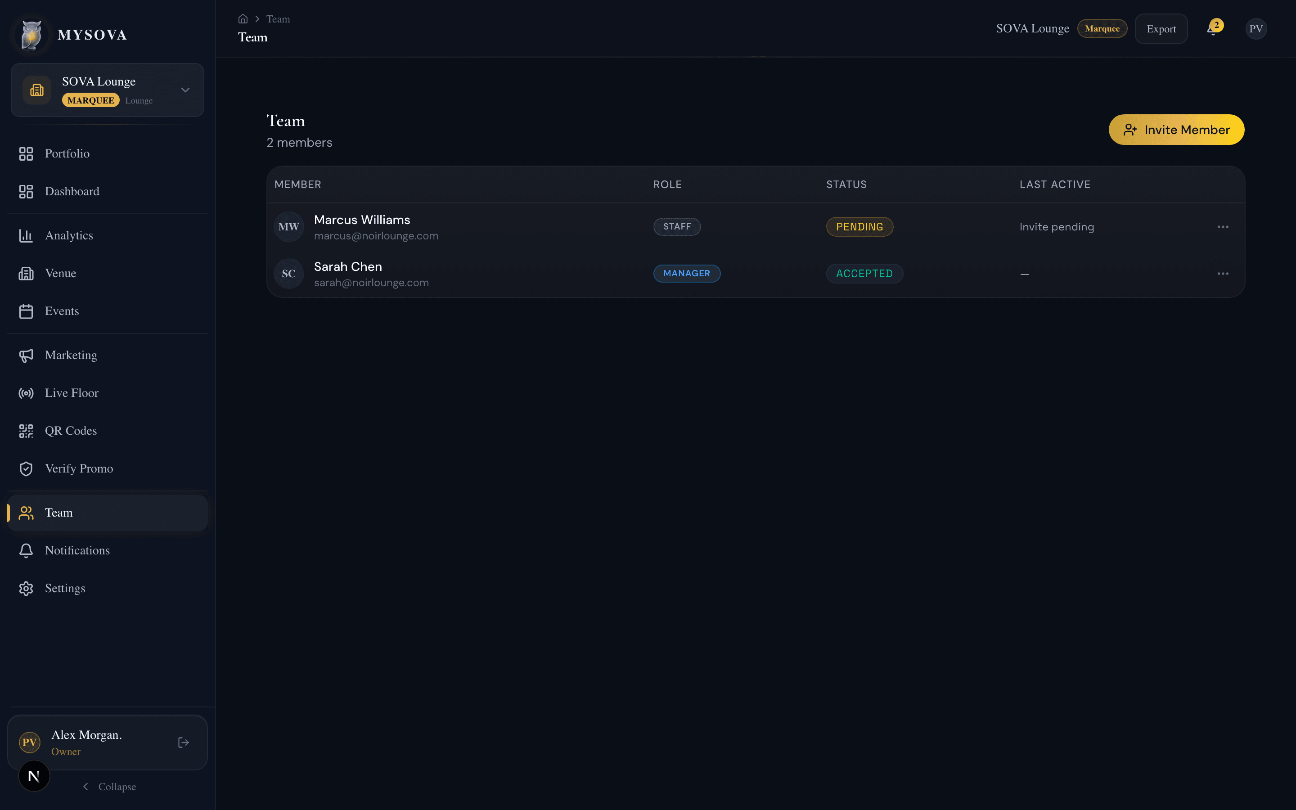This screenshot has width=1296, height=810.
Task: Click the Collapse sidebar control
Action: tap(109, 786)
